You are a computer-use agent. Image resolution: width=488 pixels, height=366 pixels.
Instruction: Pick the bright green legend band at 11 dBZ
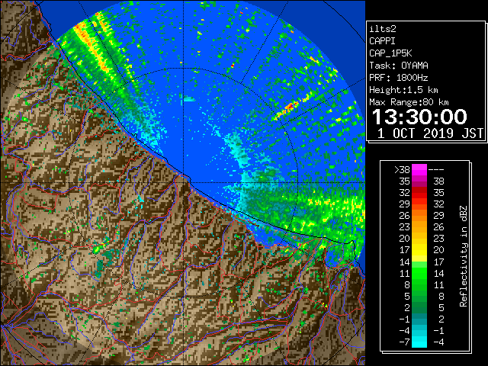tap(419, 273)
